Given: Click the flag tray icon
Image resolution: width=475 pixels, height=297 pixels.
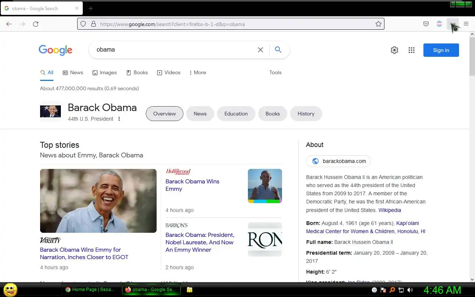Looking at the screenshot, I should (383, 290).
